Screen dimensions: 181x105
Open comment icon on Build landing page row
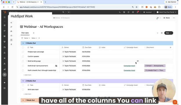(138, 61)
